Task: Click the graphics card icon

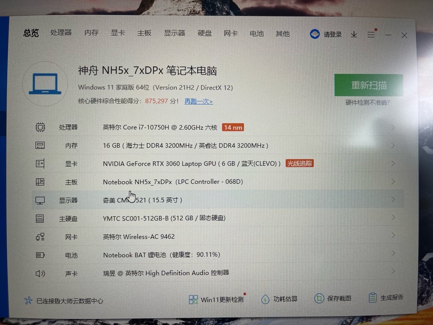Action: [40, 164]
